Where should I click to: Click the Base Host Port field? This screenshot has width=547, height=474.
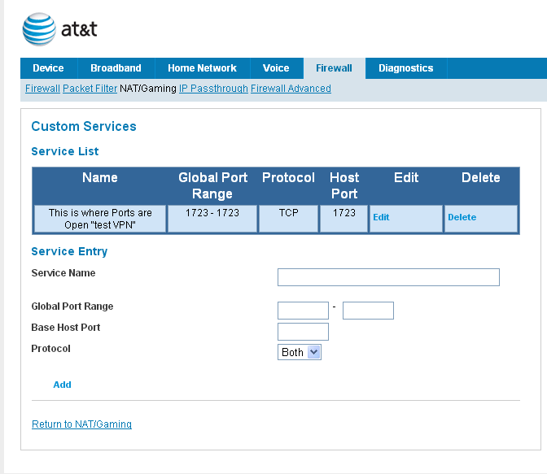(303, 332)
